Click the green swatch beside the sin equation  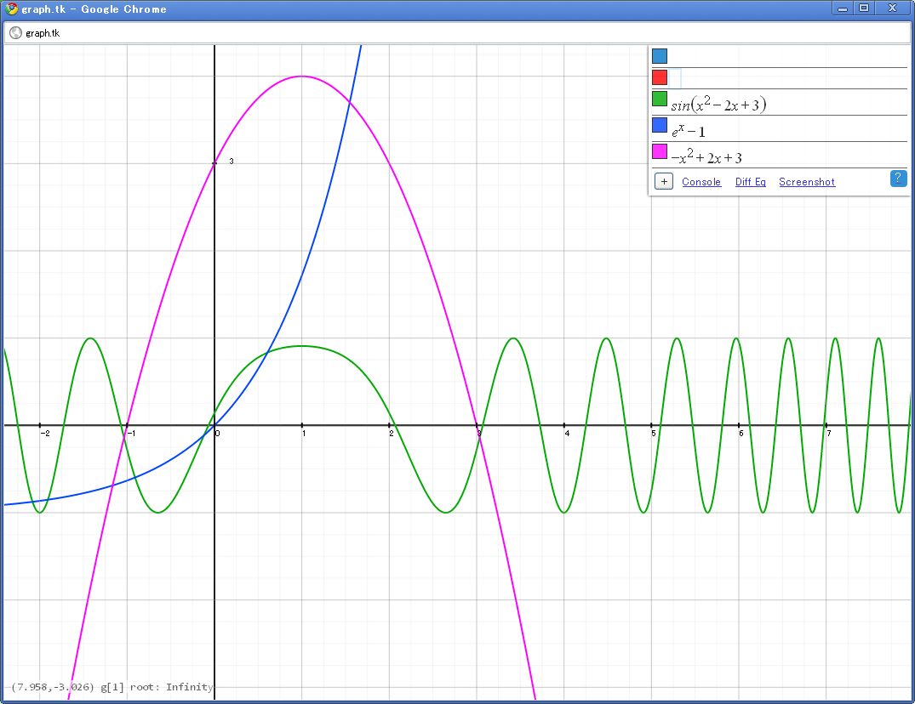click(x=660, y=99)
